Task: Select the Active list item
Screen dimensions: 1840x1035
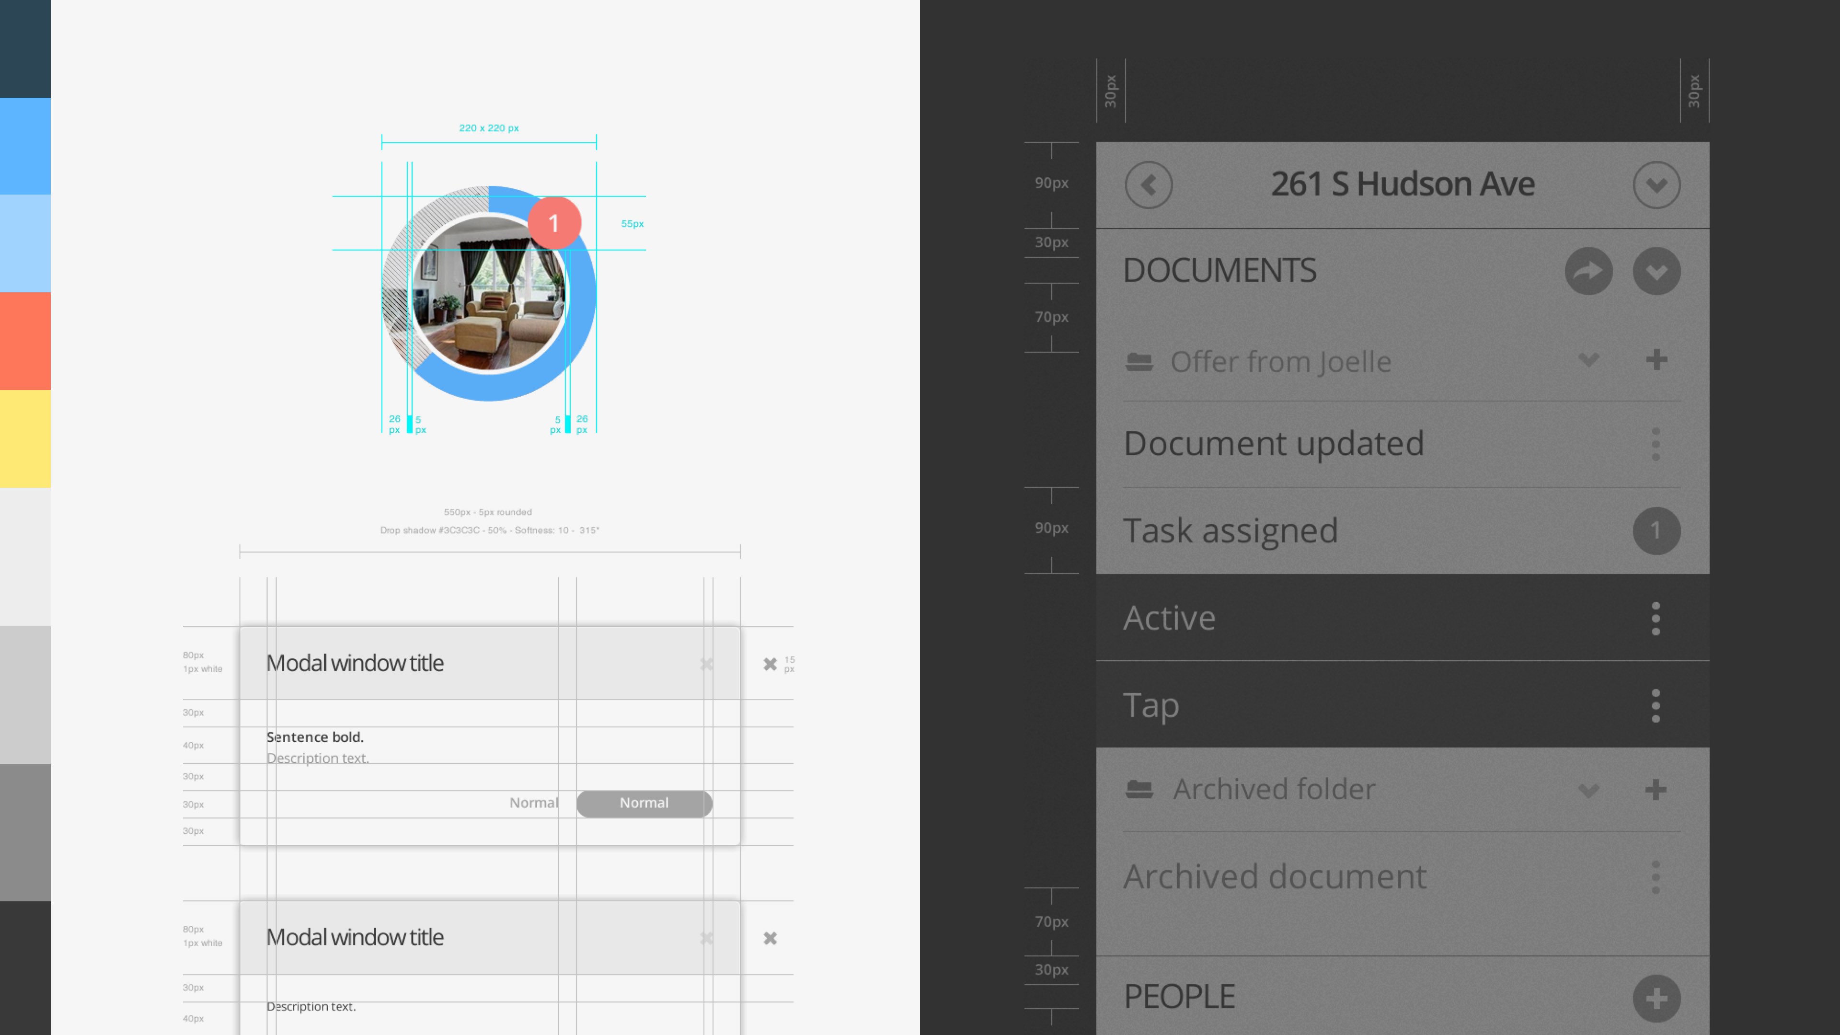Action: pyautogui.click(x=1402, y=618)
